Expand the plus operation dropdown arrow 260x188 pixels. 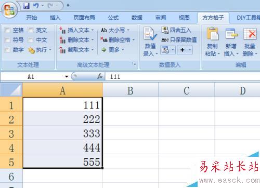[190, 50]
